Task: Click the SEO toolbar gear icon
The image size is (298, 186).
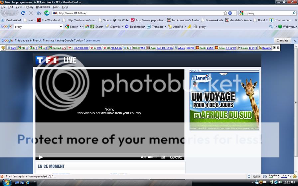Action: point(3,48)
